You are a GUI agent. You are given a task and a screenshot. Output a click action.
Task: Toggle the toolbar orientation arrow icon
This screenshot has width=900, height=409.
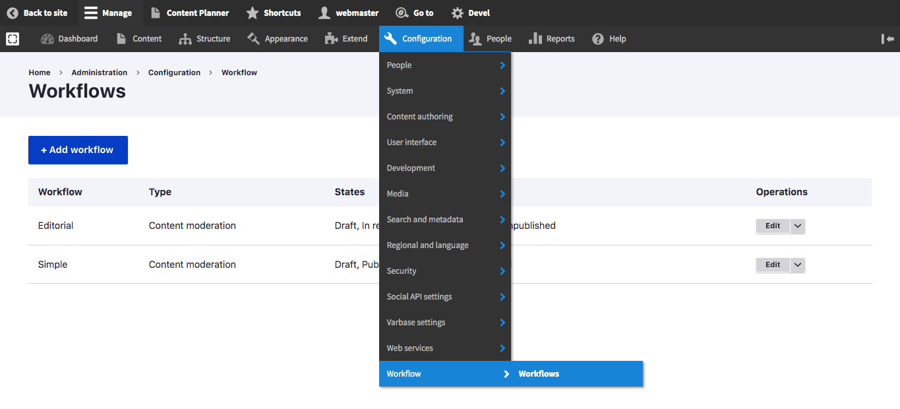point(887,39)
